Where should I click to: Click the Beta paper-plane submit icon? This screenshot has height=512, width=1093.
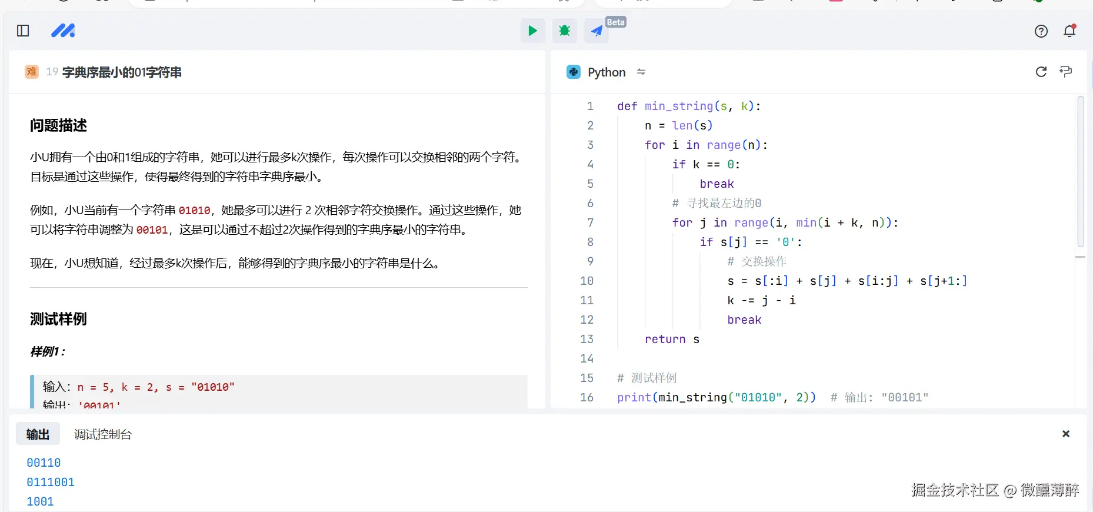597,31
